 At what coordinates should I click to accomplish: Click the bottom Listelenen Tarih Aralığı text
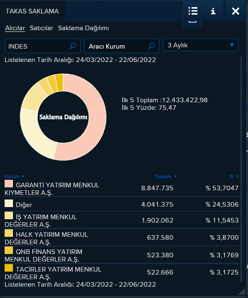point(80,285)
